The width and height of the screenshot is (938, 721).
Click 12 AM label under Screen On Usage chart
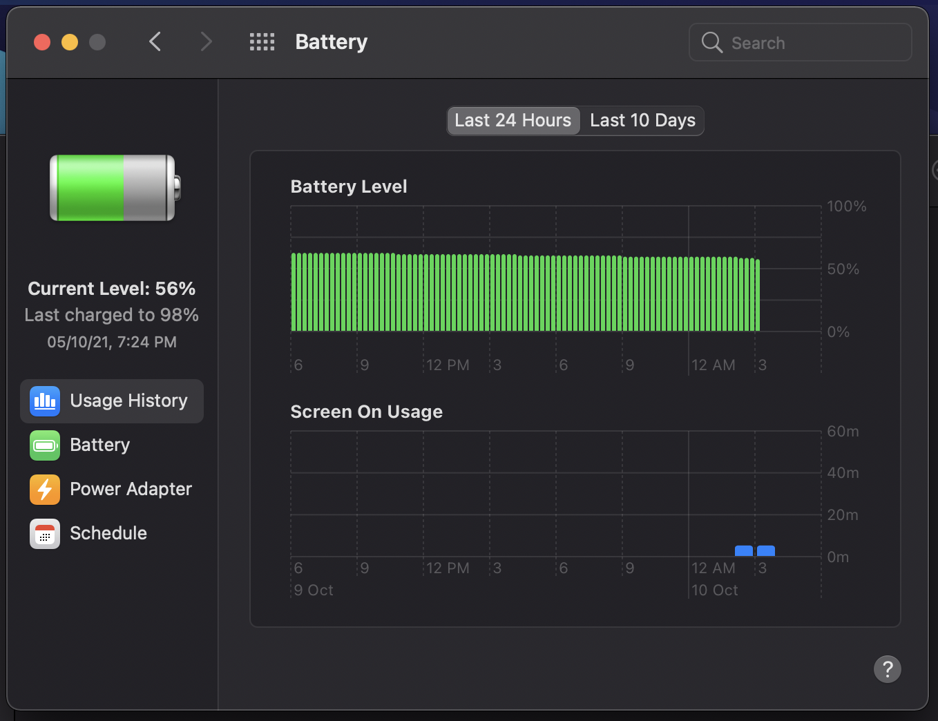pos(714,568)
